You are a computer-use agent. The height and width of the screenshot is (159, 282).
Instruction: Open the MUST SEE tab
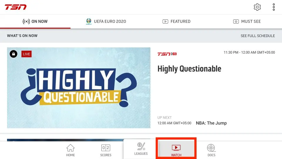click(247, 21)
